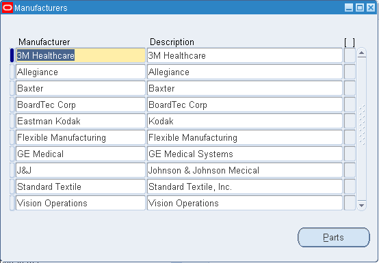The image size is (379, 263).
Task: Select the J&J manufacturer field
Action: pyautogui.click(x=81, y=170)
